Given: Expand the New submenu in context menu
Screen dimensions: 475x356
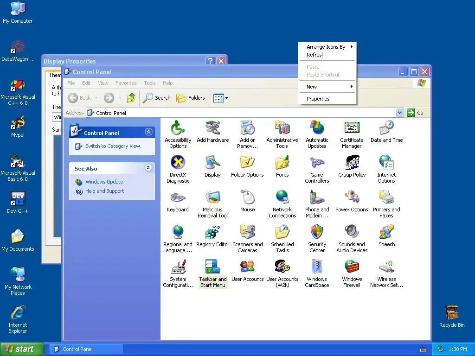Looking at the screenshot, I should [x=327, y=87].
